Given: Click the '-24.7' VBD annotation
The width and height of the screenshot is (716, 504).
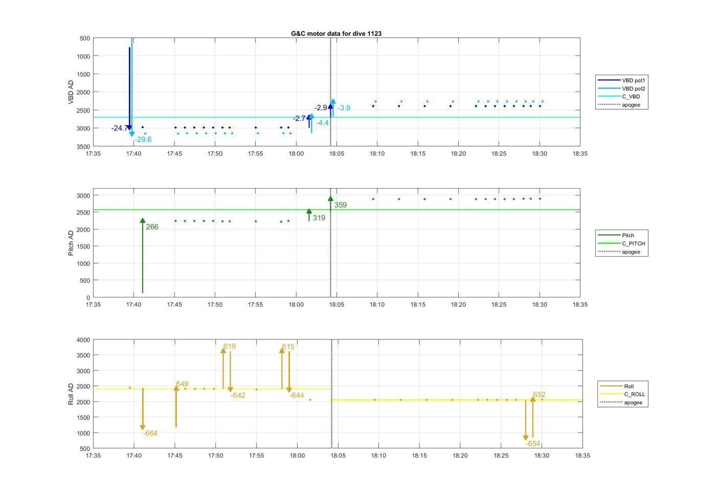Looking at the screenshot, I should 120,128.
